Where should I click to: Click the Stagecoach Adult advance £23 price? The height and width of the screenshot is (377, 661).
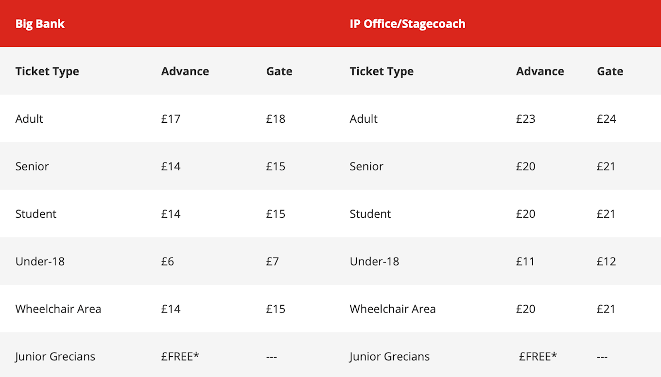[x=525, y=119]
